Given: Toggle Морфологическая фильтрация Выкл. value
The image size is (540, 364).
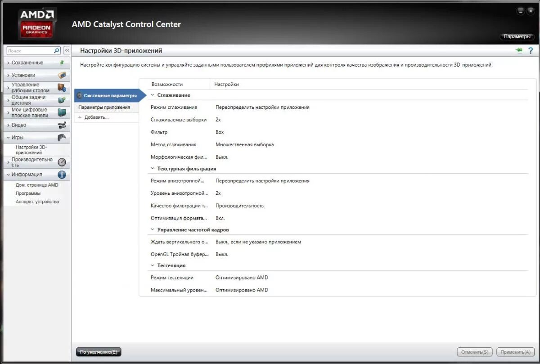Looking at the screenshot, I should (x=222, y=157).
